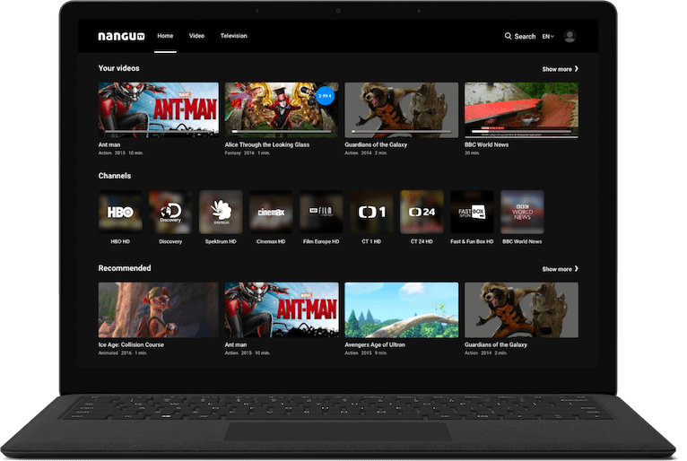Viewport: 687px width, 461px height.
Task: Seek on Ant man progress bar in Your videos
Action: pos(158,131)
